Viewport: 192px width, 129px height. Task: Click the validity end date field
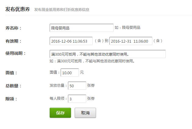[x=131, y=41]
